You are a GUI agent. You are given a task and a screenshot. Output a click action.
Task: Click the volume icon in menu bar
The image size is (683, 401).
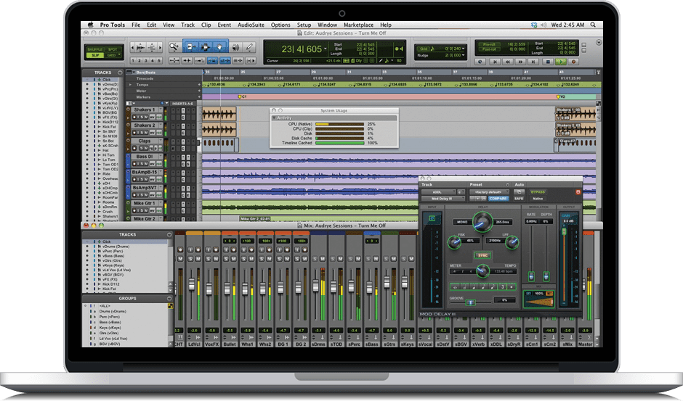point(543,25)
